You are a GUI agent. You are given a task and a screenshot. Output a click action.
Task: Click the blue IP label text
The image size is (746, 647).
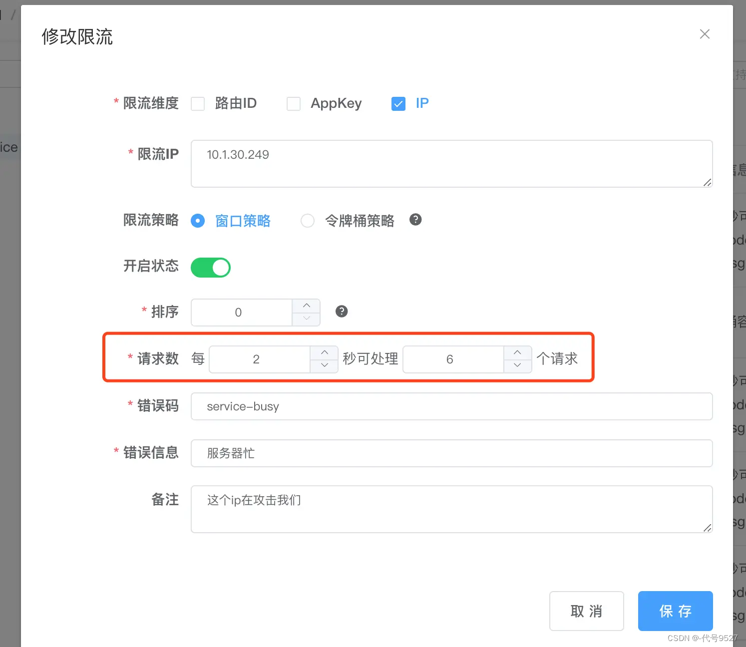pos(422,103)
